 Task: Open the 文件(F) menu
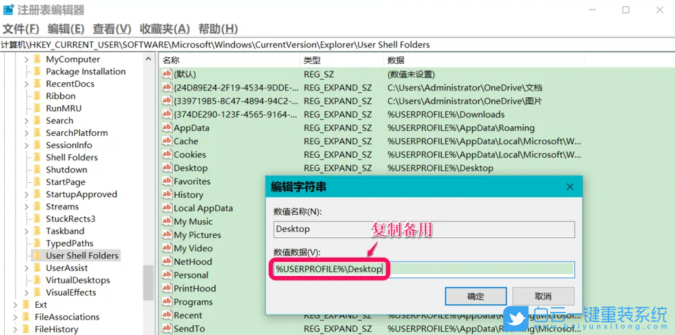[x=21, y=29]
